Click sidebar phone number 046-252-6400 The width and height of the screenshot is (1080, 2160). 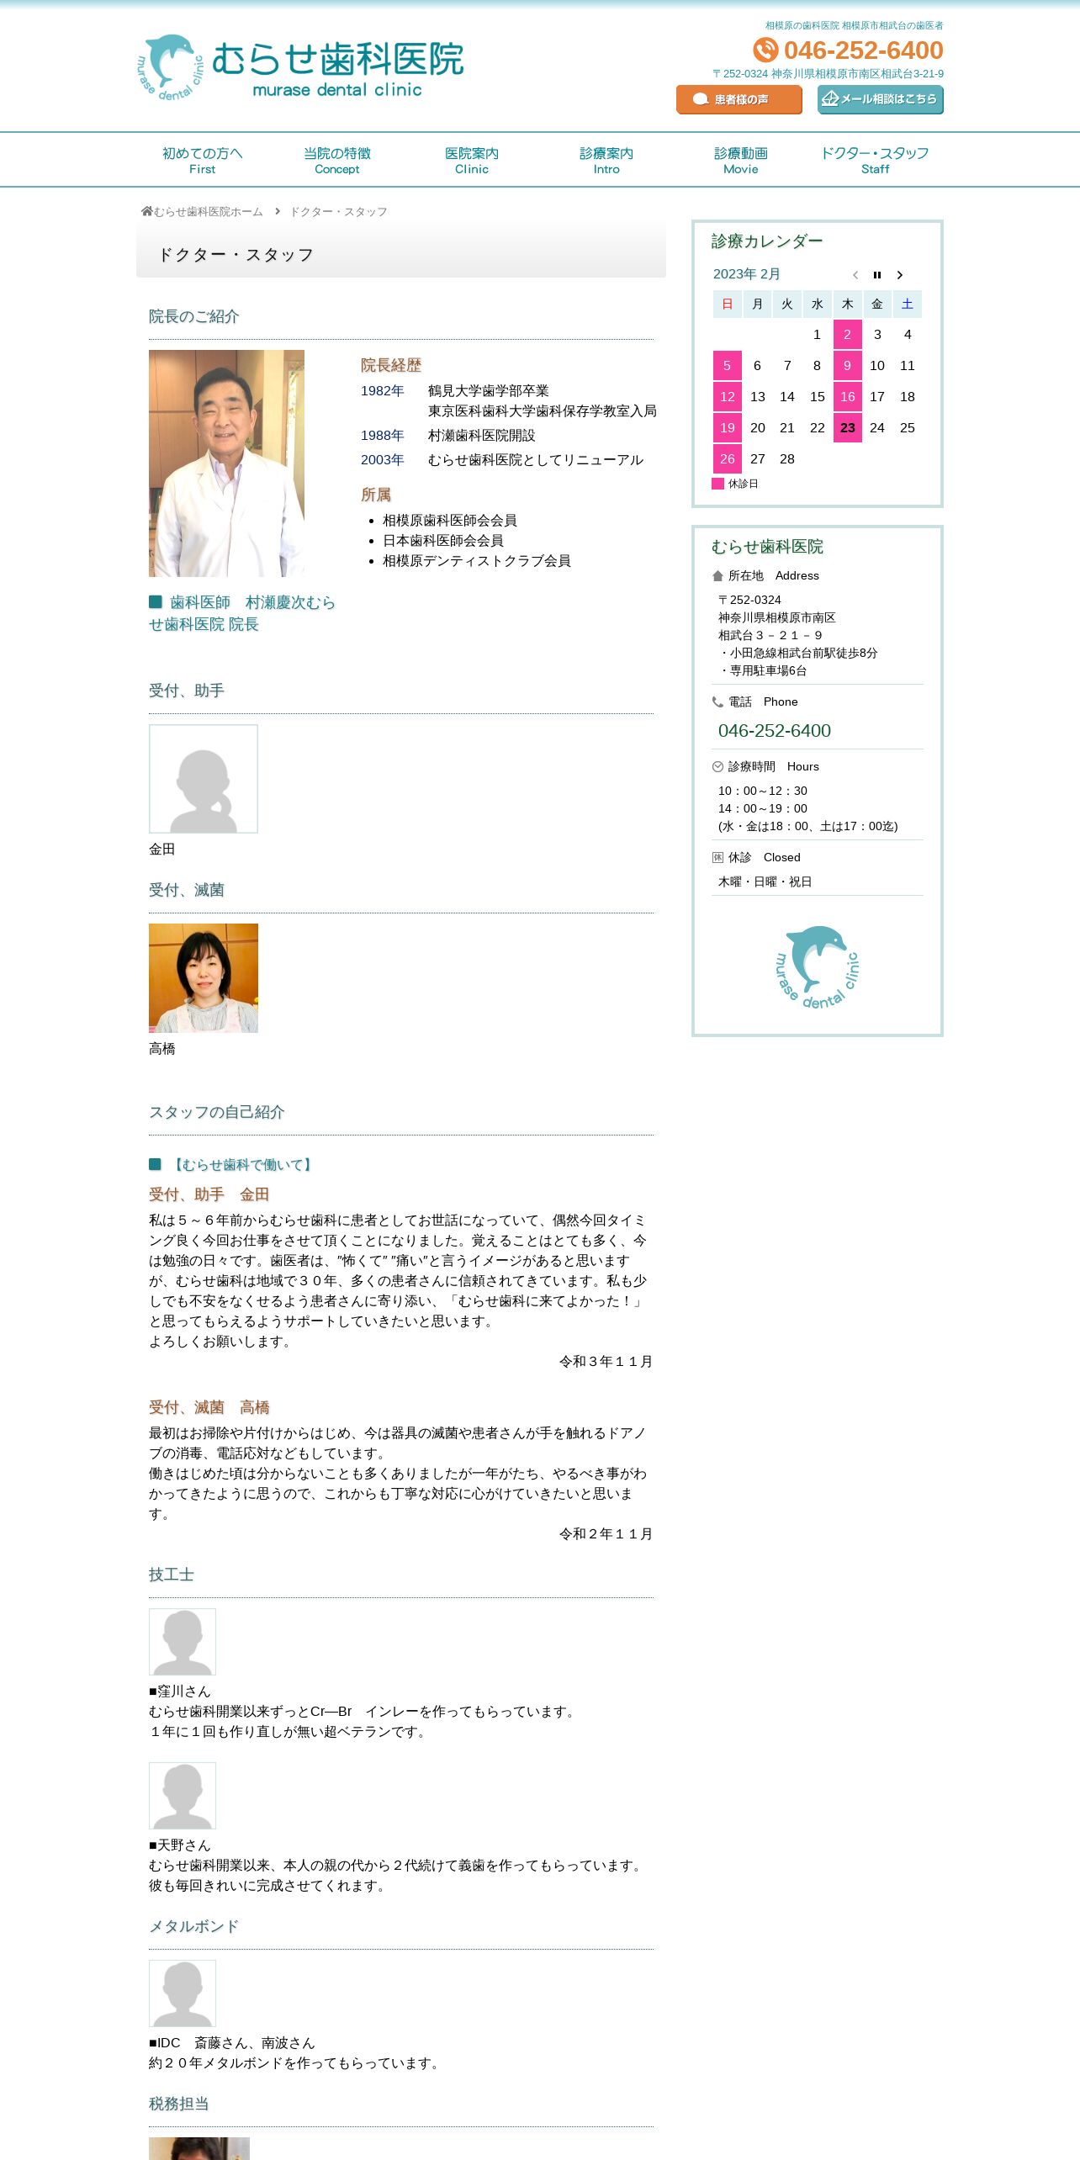[x=775, y=731]
